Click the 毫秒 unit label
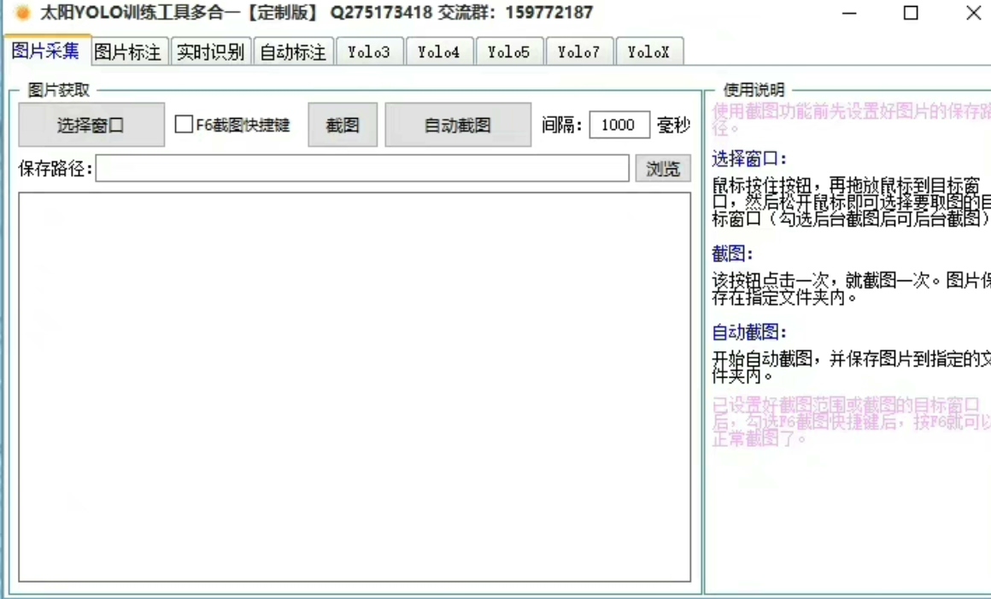Screen dimensions: 991x599 pyautogui.click(x=674, y=125)
